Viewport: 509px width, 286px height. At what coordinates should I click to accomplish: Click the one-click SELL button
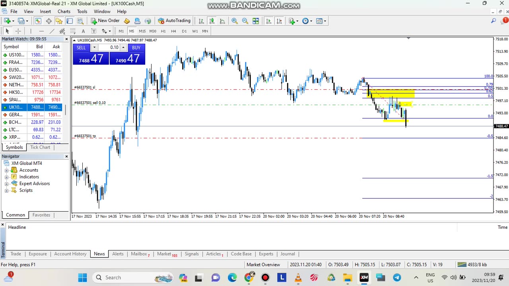click(81, 48)
